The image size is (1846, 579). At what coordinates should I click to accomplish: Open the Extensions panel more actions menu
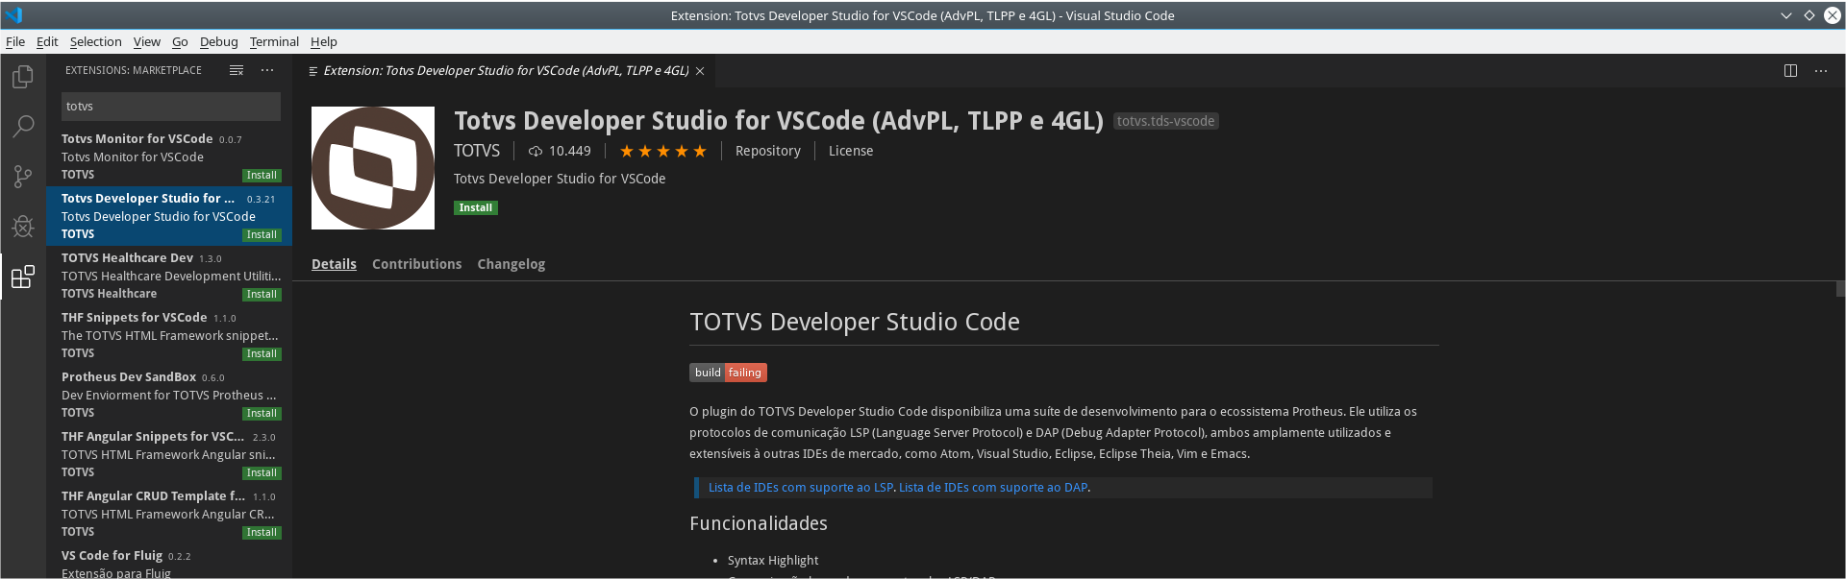(x=267, y=70)
